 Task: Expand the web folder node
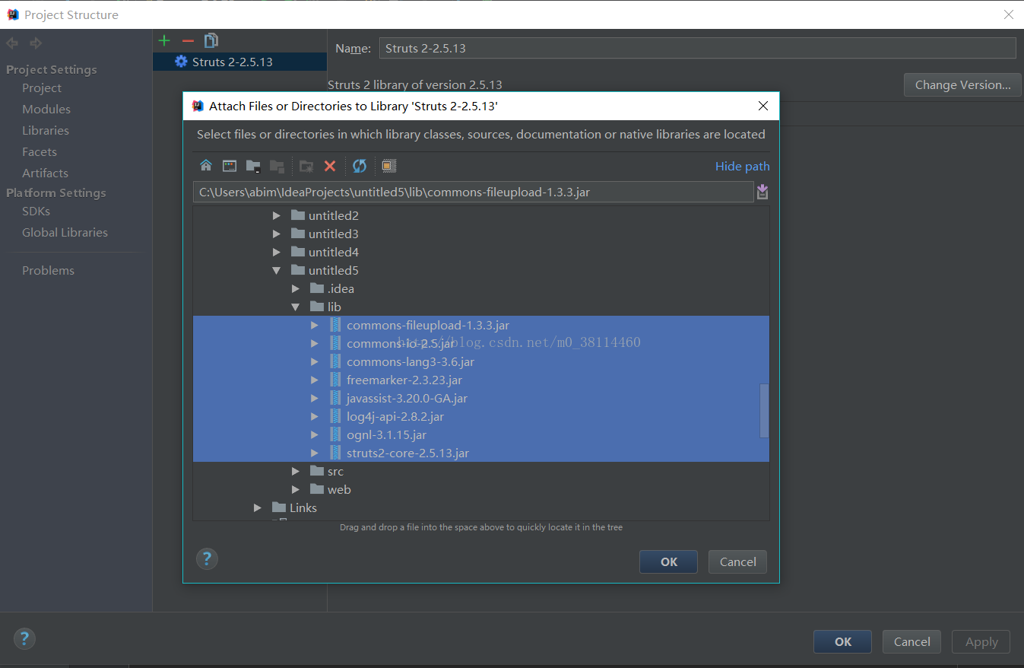pos(296,489)
